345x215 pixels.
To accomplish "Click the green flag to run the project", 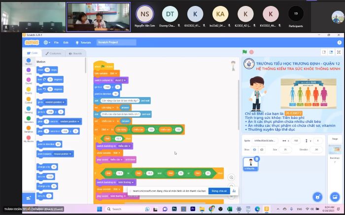I will [244, 52].
